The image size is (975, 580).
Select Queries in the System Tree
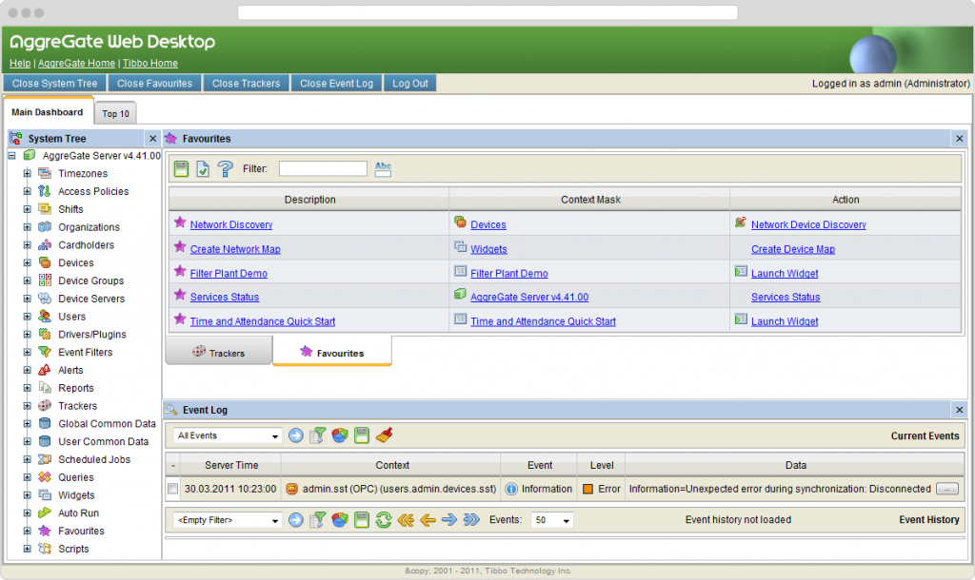[x=76, y=477]
